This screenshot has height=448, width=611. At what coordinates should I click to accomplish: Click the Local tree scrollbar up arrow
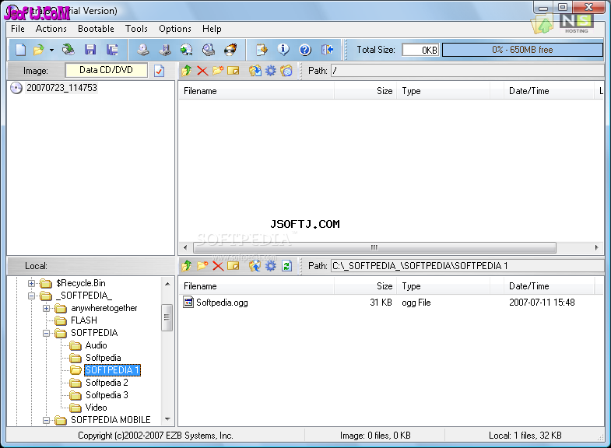click(167, 284)
